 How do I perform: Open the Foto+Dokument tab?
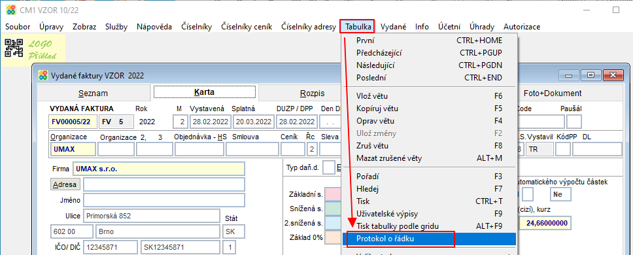click(553, 93)
